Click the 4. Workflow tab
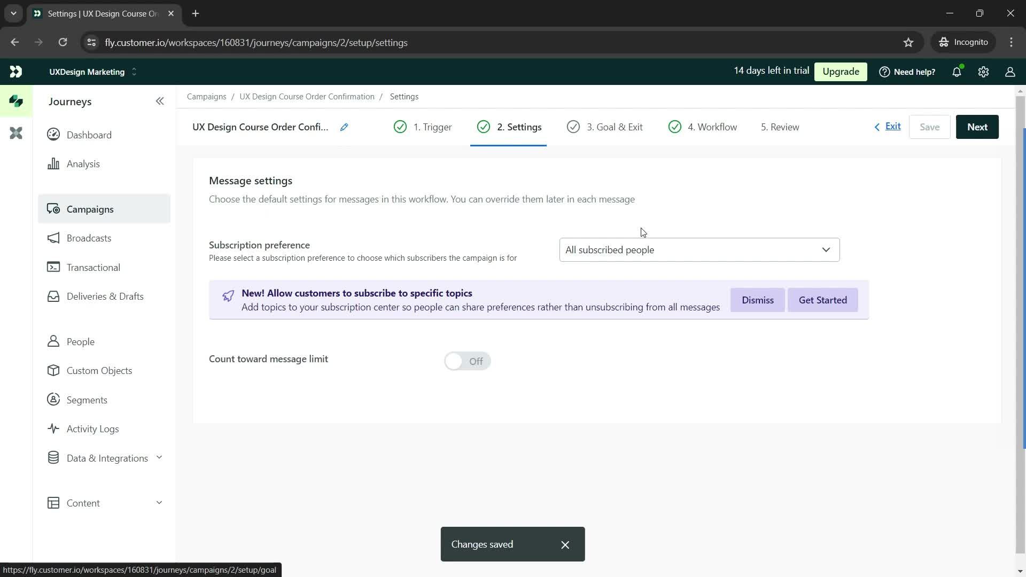Image resolution: width=1026 pixels, height=577 pixels. pos(705,127)
